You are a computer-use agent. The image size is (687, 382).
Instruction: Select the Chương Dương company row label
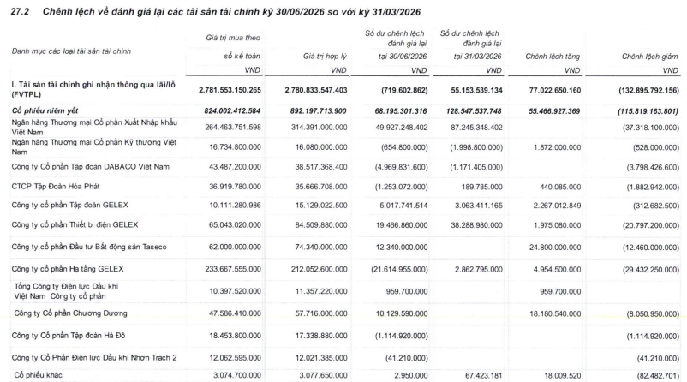tap(70, 313)
